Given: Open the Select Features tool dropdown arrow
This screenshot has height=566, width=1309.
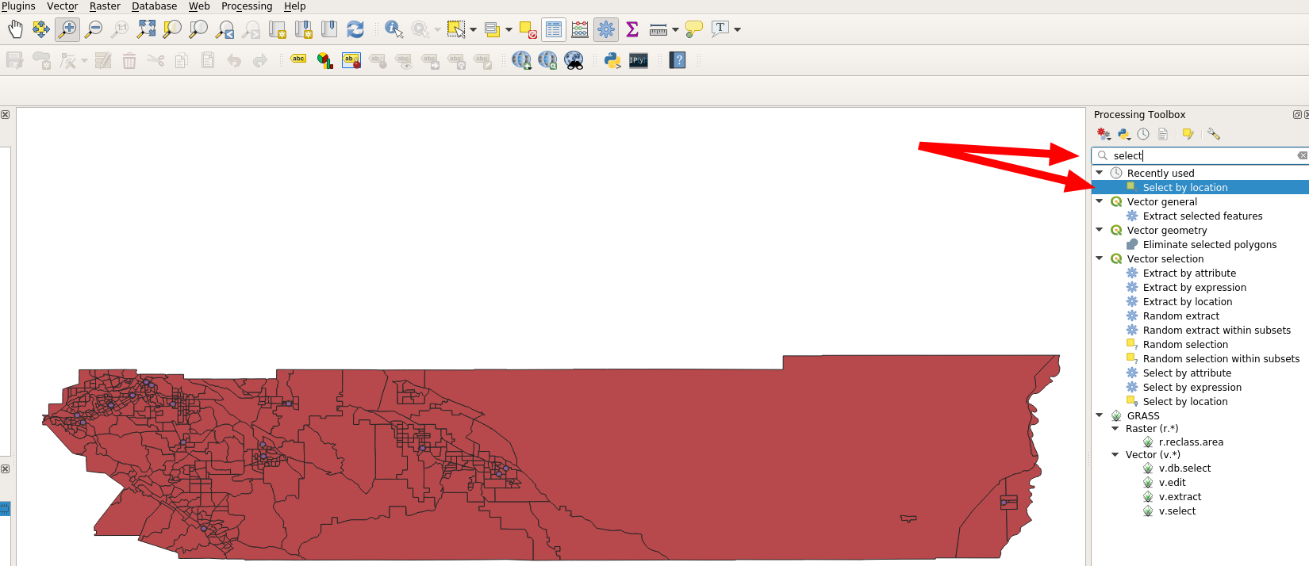Looking at the screenshot, I should click(474, 30).
